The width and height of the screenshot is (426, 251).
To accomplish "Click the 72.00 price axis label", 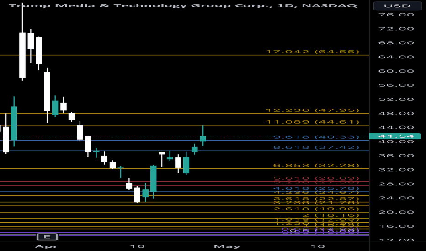I will click(x=396, y=29).
